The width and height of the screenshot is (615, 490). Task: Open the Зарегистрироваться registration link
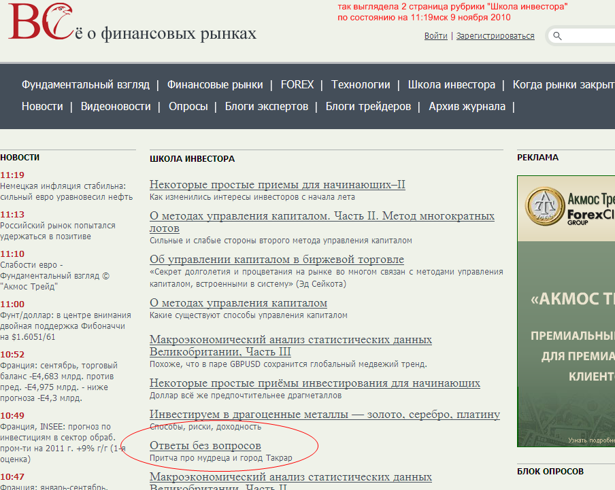[495, 36]
